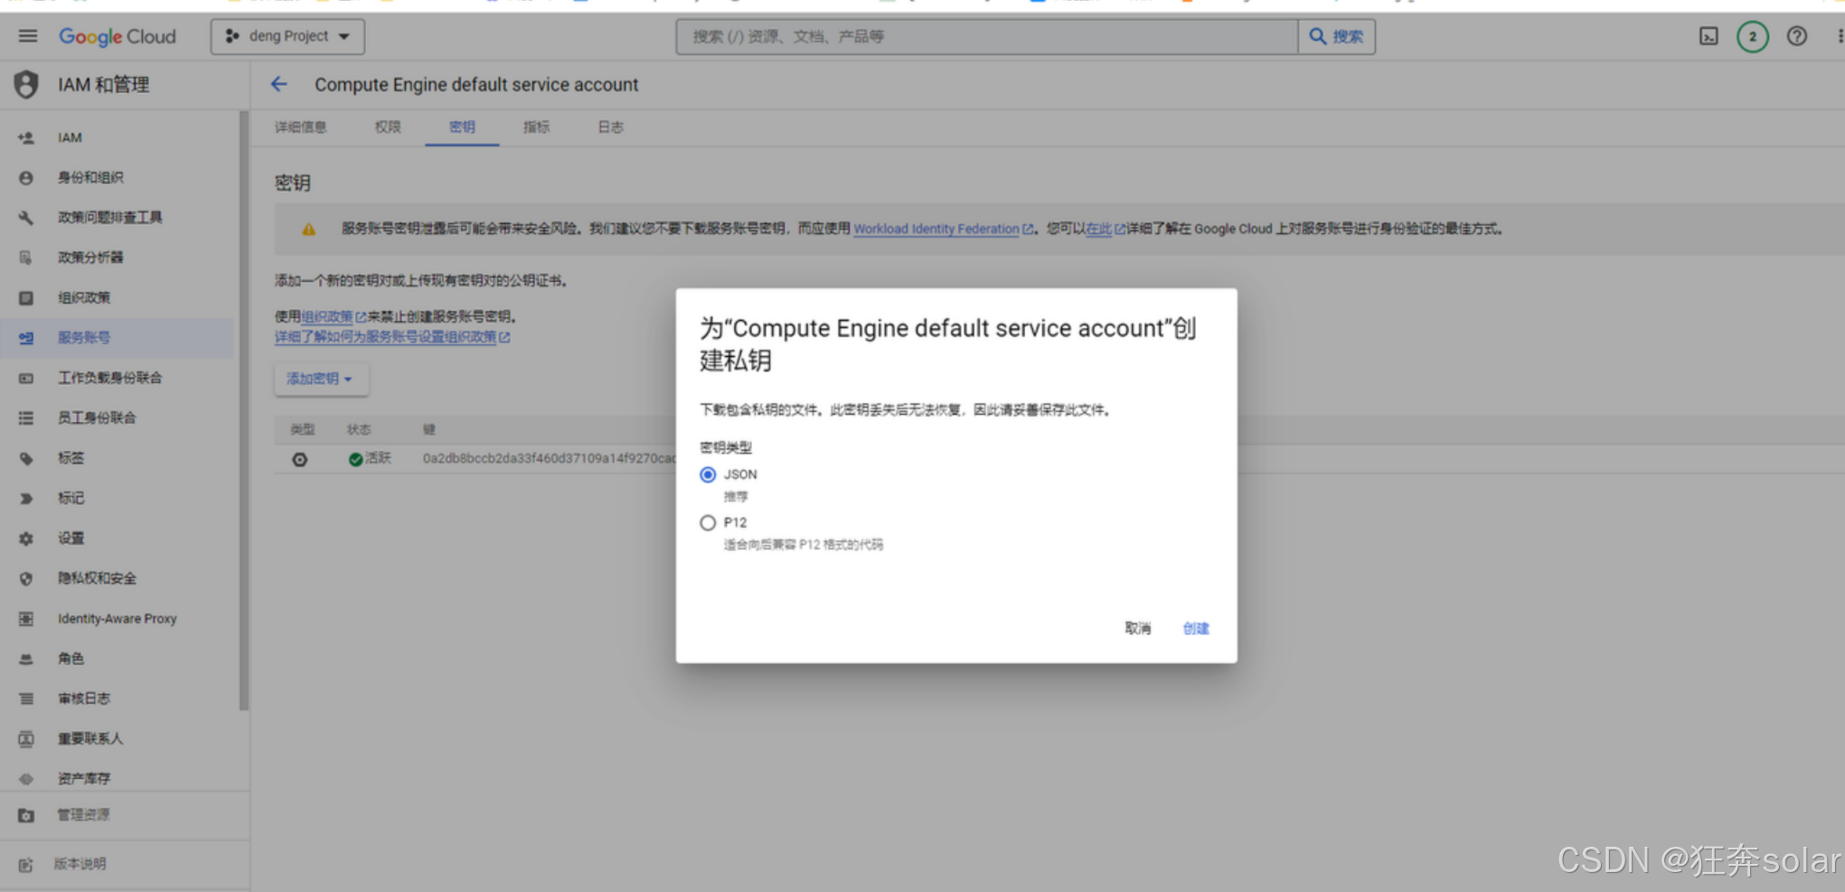The height and width of the screenshot is (892, 1845).
Task: Open the help question mark icon
Action: click(x=1796, y=36)
